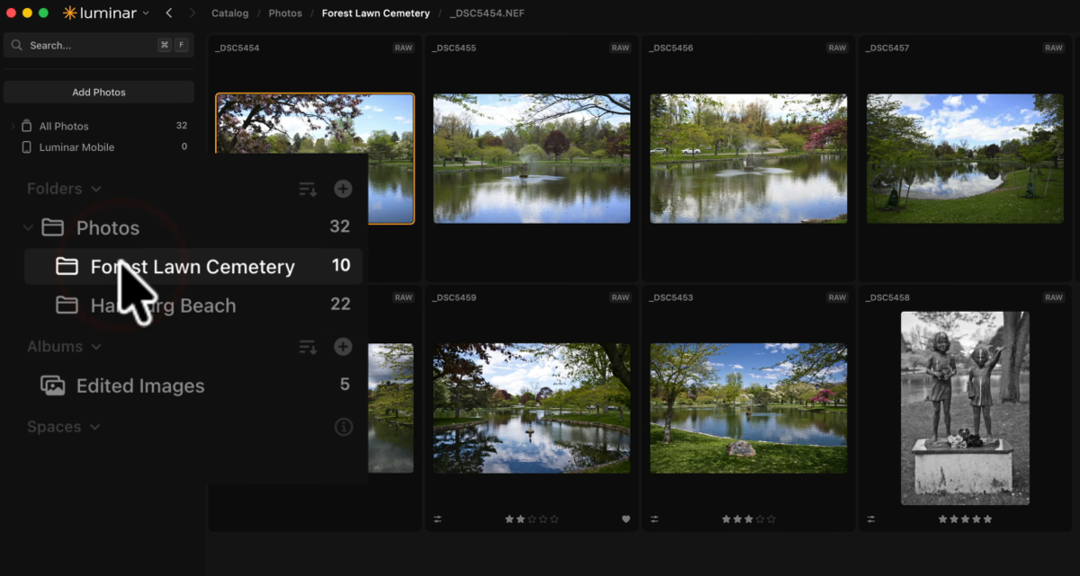The width and height of the screenshot is (1080, 576).
Task: Select the Forest Lawn Cemetery breadcrumb
Action: [376, 13]
